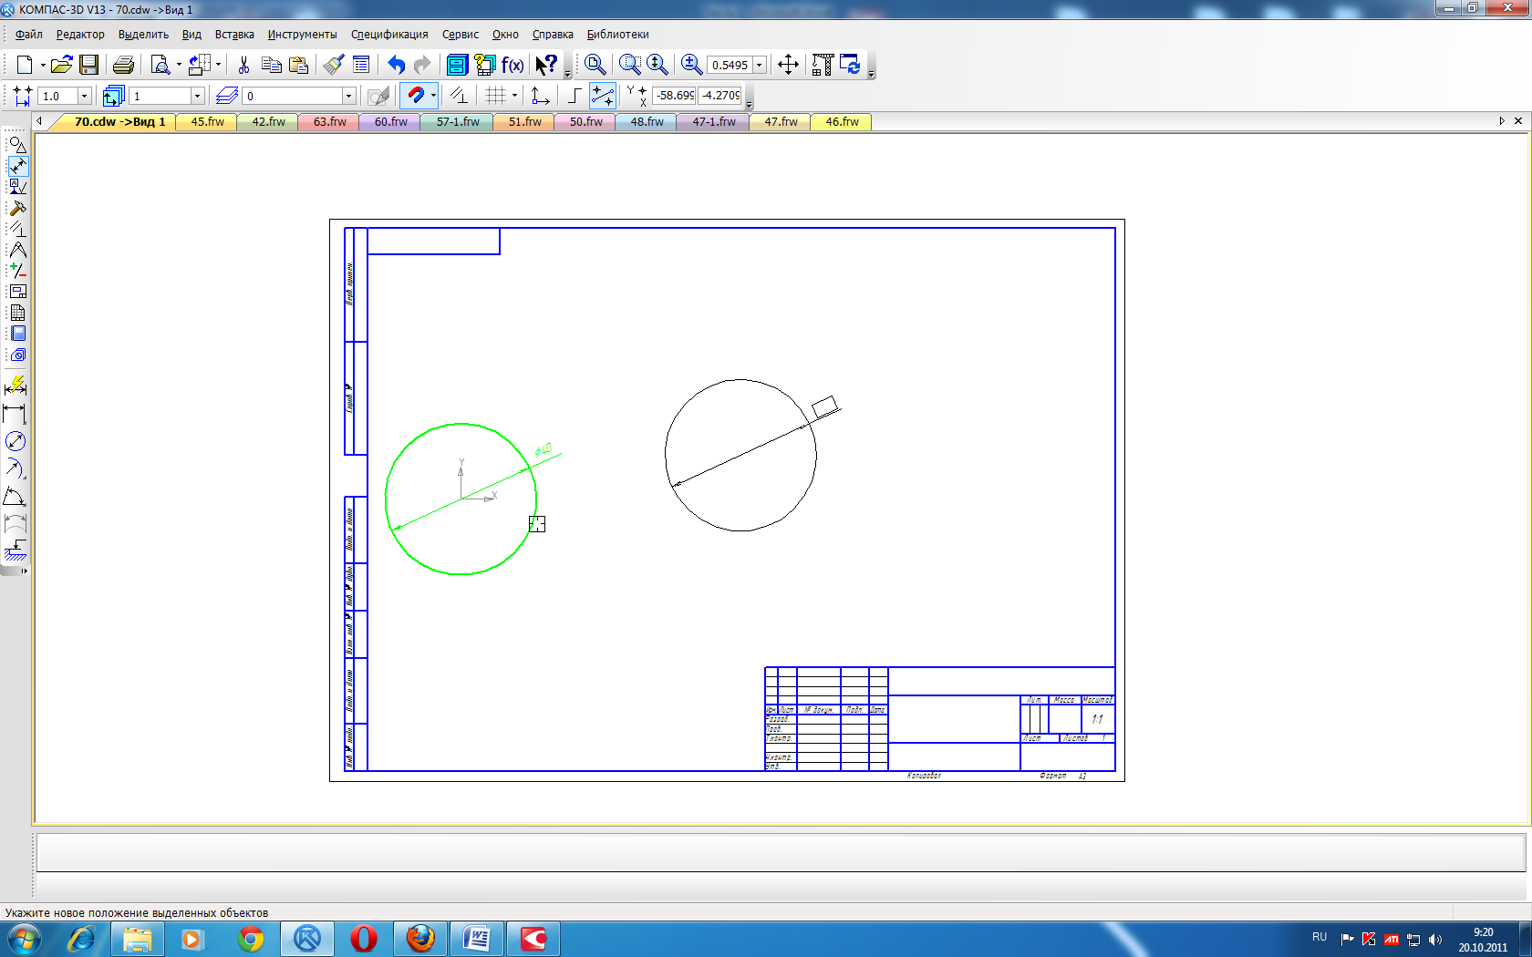
Task: Copy selected objects
Action: click(271, 65)
